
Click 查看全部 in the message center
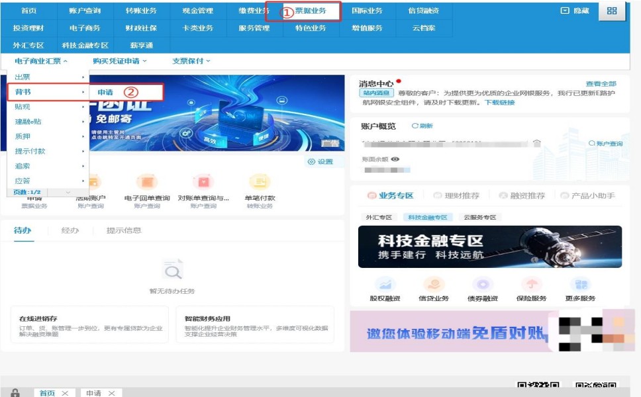601,84
